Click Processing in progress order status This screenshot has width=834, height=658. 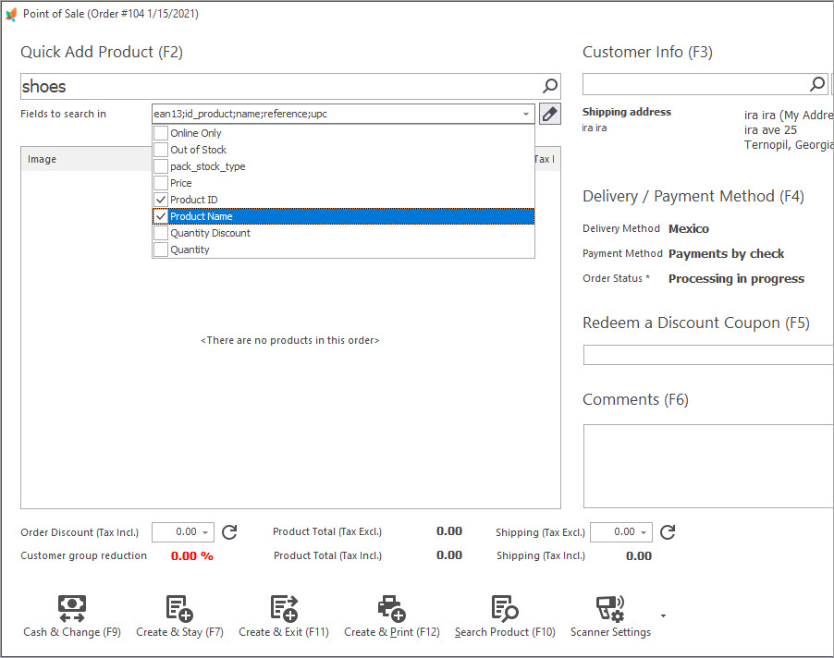click(x=736, y=278)
